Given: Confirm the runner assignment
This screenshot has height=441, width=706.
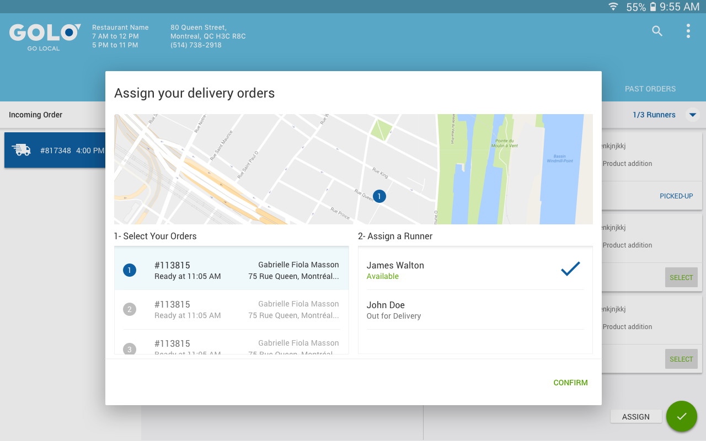Looking at the screenshot, I should pyautogui.click(x=571, y=383).
